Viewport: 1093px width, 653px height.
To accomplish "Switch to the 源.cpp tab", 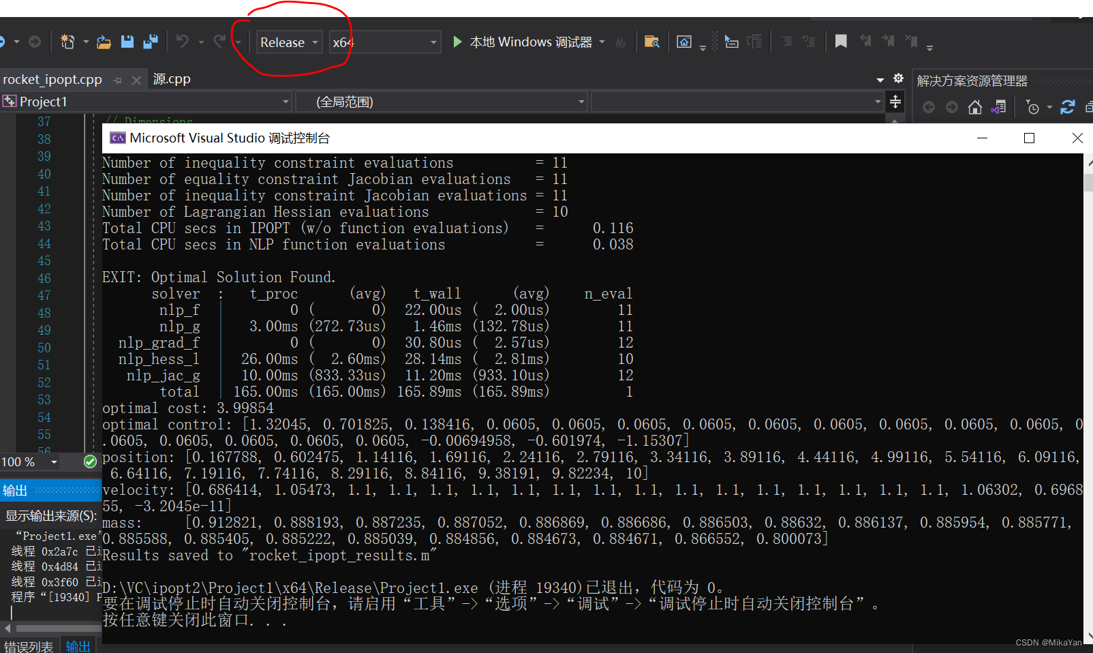I will point(171,79).
